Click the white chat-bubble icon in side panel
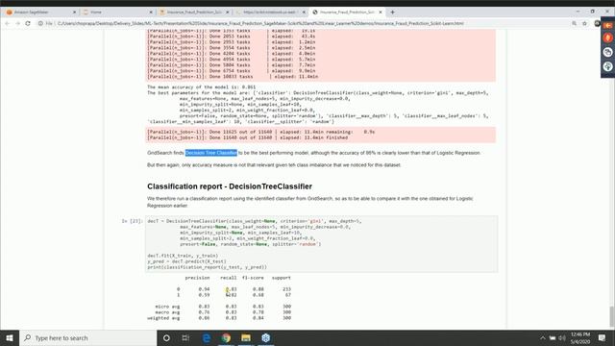The image size is (615, 346). (608, 52)
